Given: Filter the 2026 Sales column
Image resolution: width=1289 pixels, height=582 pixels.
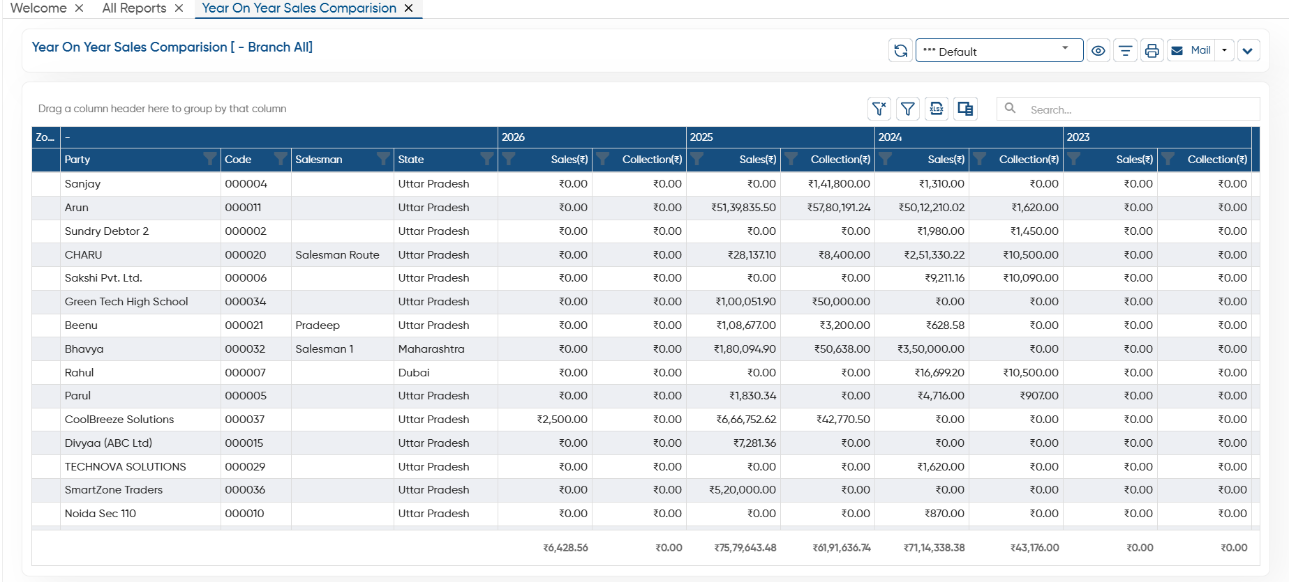Looking at the screenshot, I should 509,159.
